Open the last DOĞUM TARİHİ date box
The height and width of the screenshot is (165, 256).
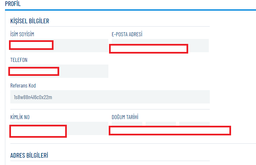point(194,124)
